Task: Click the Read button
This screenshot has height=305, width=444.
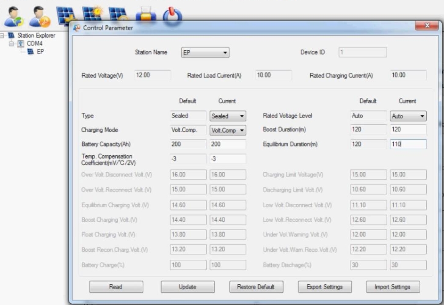Action: coord(116,287)
